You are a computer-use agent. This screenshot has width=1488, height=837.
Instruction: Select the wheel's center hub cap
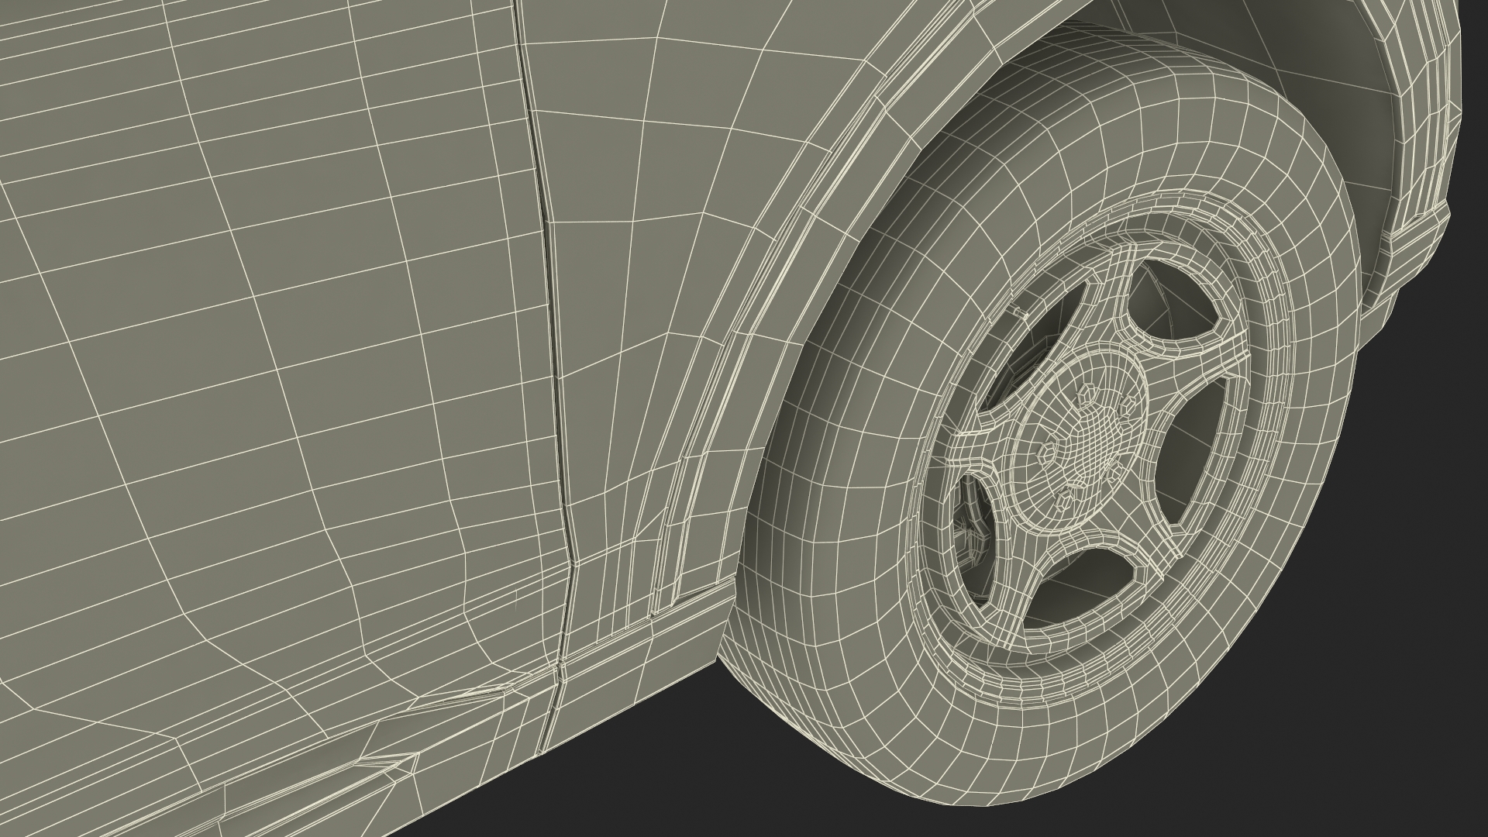click(1079, 440)
